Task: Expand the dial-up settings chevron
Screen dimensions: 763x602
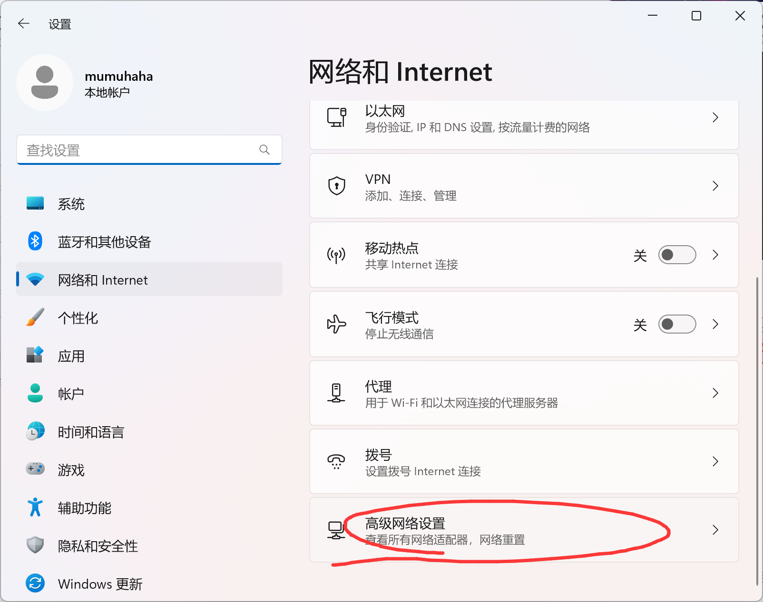Action: click(715, 461)
